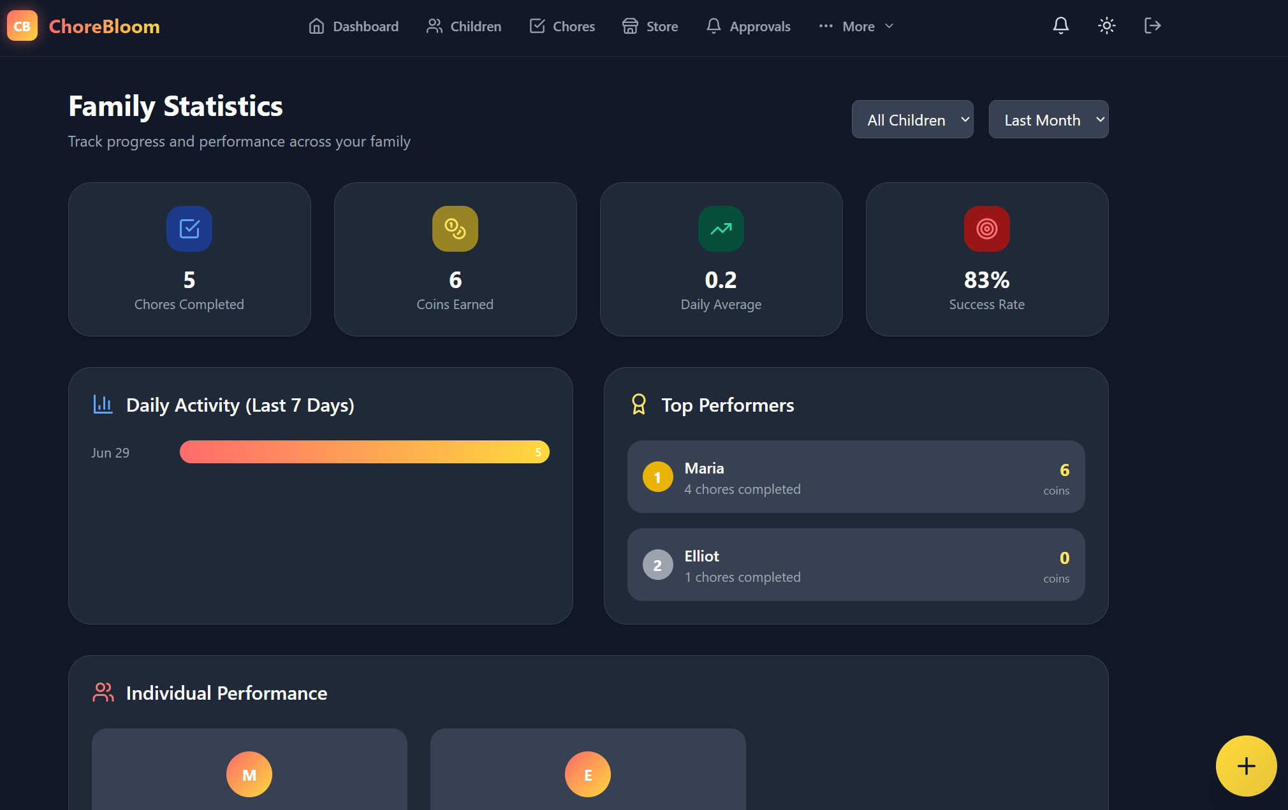This screenshot has width=1288, height=810.
Task: Click the blue Chores Completed checkmark icon
Action: point(189,229)
